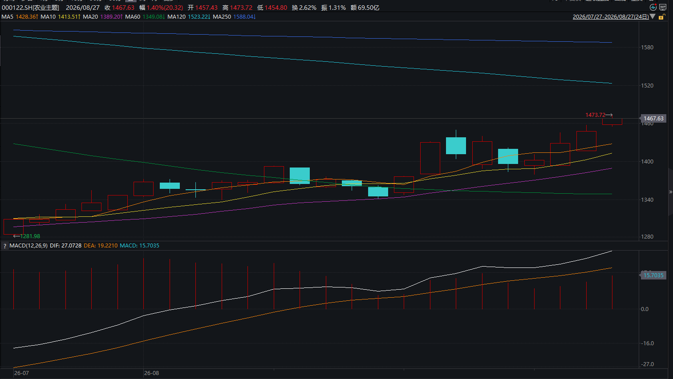
Task: Click the 1473.72 high price marker
Action: point(599,115)
